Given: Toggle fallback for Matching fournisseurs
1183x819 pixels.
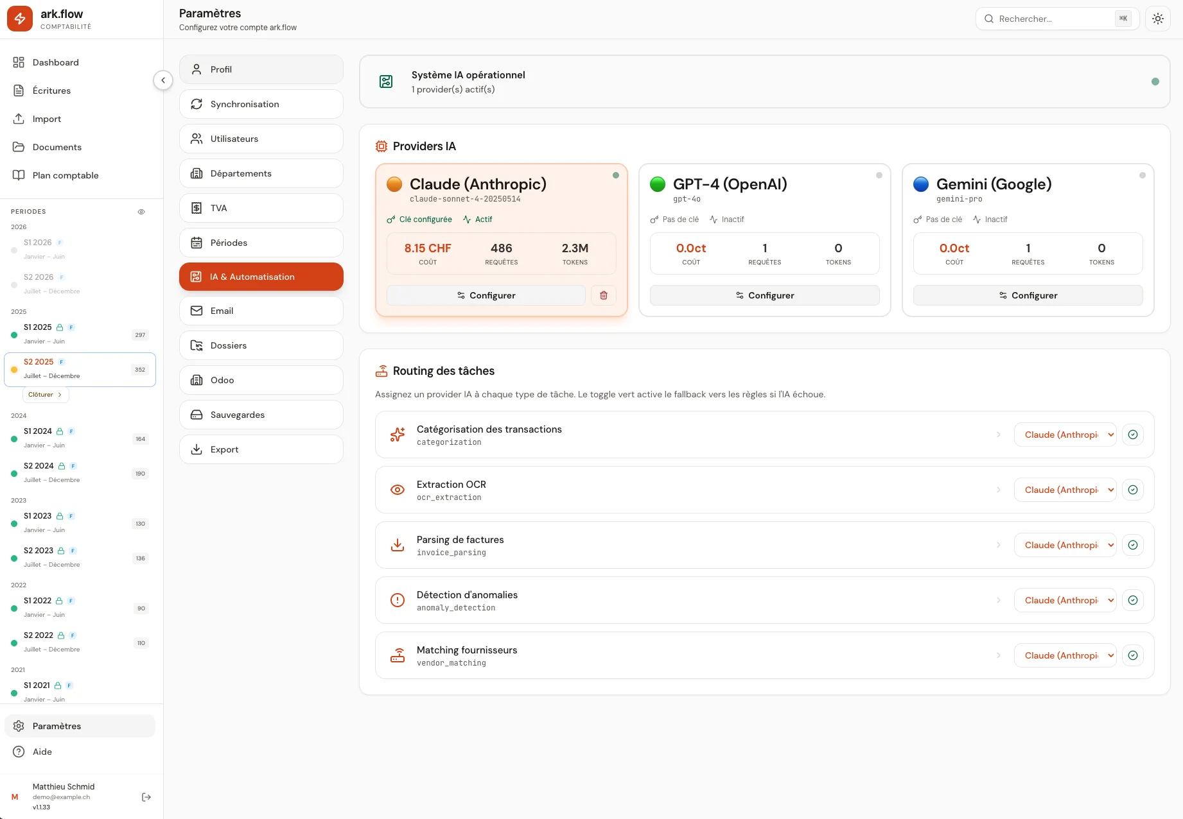Looking at the screenshot, I should click(x=1133, y=655).
